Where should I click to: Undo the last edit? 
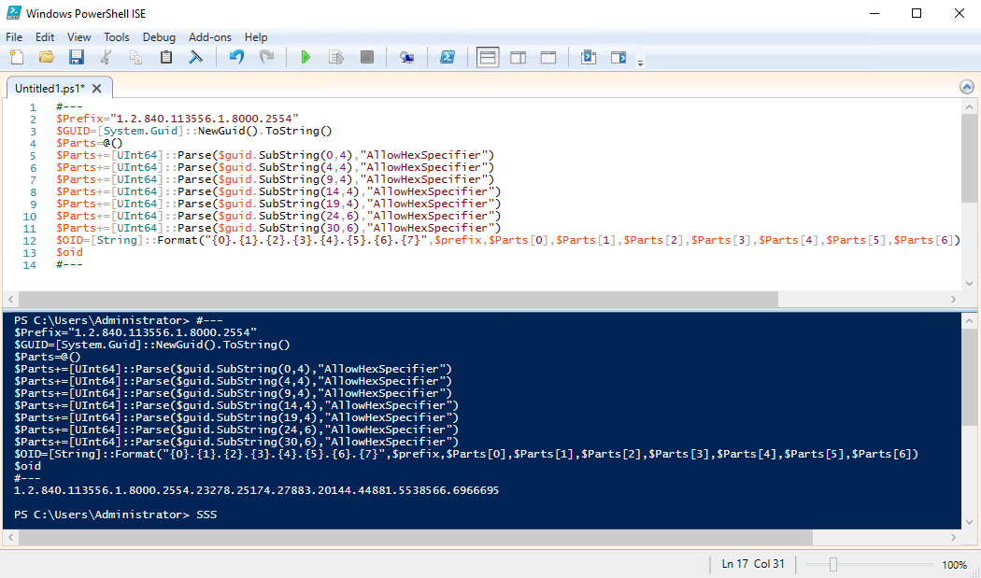[236, 58]
